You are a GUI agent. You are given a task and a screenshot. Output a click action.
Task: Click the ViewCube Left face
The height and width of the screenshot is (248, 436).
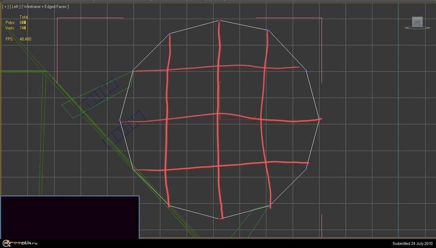[417, 22]
